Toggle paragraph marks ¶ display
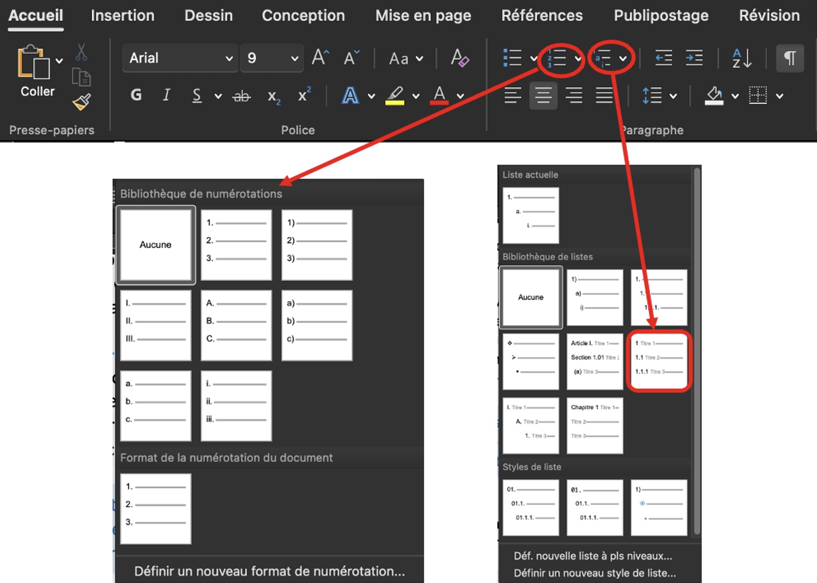Viewport: 817px width, 583px height. point(790,58)
